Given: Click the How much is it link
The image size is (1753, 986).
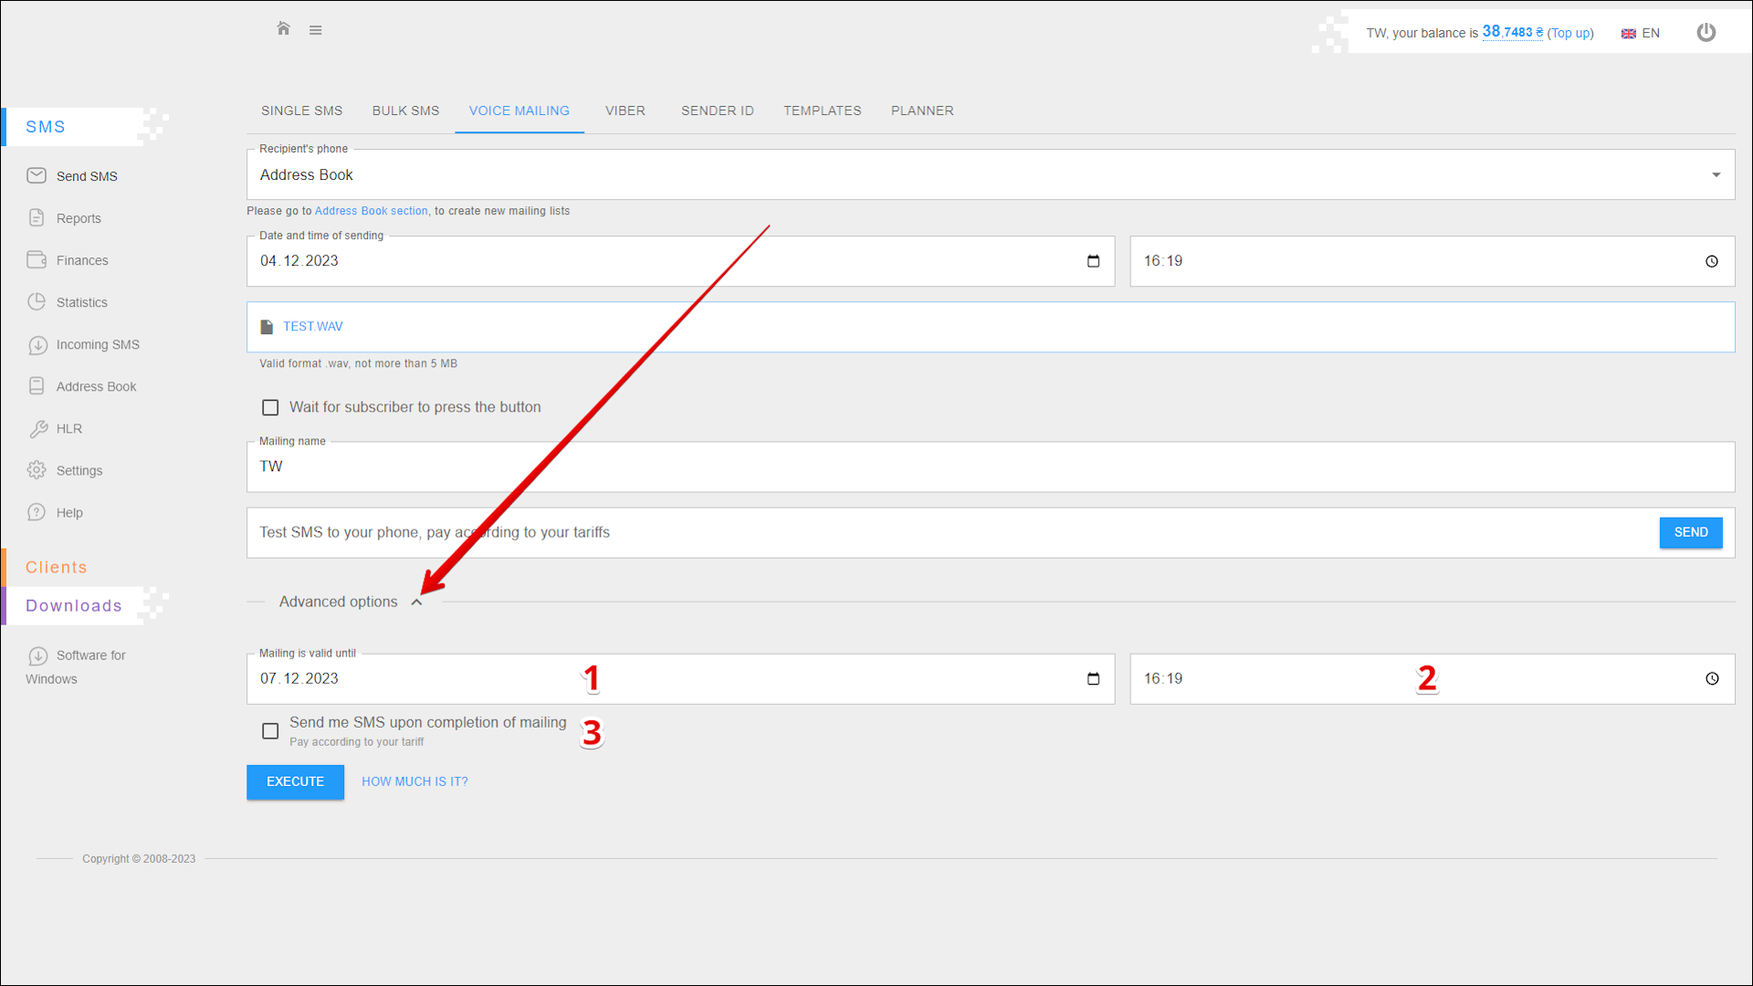Looking at the screenshot, I should click(415, 781).
